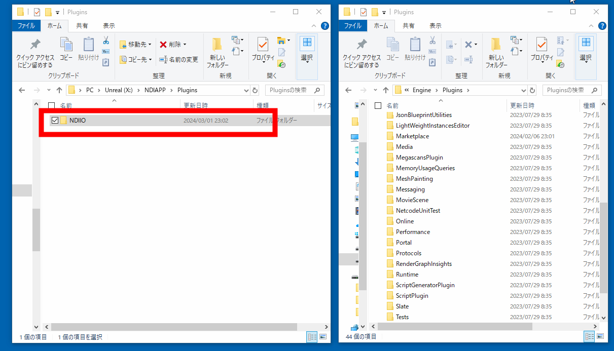This screenshot has height=351, width=614.
Task: Open the 共有 tab in NDIAPP Plugins window
Action: pyautogui.click(x=81, y=26)
